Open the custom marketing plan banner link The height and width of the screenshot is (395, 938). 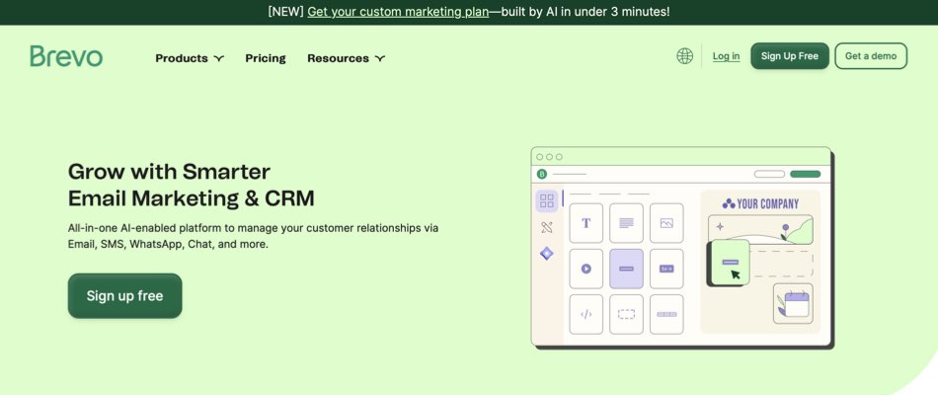point(398,12)
